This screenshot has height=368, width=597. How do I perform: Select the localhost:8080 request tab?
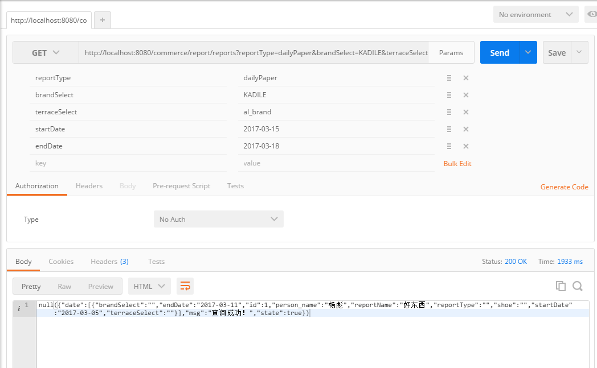coord(49,20)
